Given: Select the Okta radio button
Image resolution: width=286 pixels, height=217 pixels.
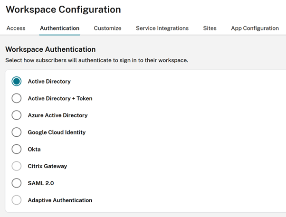Looking at the screenshot, I should pyautogui.click(x=17, y=149).
